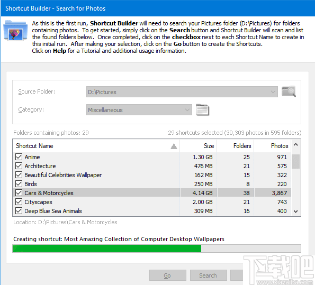The image size is (315, 285).
Task: Click the list vertical scrollbar thumb
Action: pos(296,161)
